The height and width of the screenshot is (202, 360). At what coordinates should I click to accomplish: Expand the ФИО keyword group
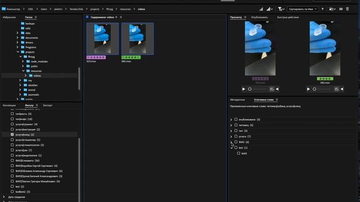231,142
